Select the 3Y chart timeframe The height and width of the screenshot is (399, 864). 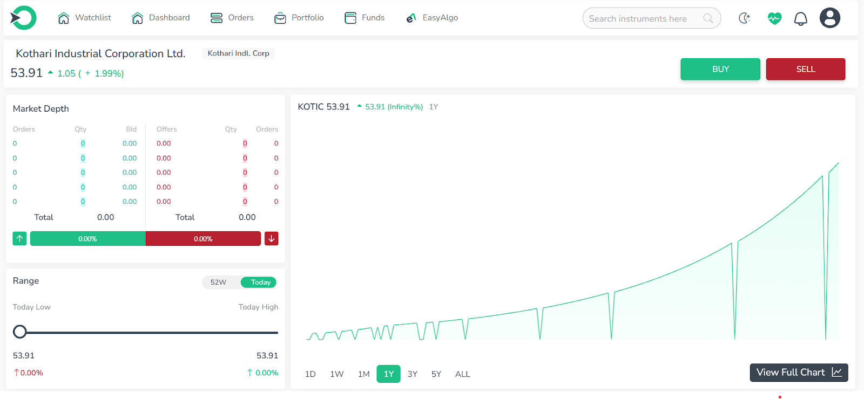click(x=413, y=374)
